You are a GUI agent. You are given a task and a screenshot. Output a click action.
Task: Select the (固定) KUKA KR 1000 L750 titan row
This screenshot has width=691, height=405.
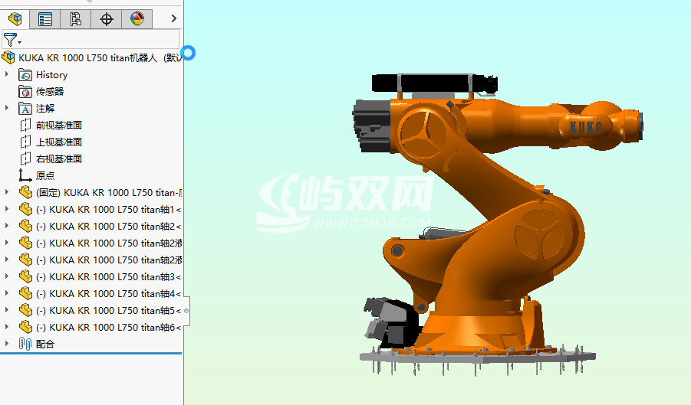point(108,193)
